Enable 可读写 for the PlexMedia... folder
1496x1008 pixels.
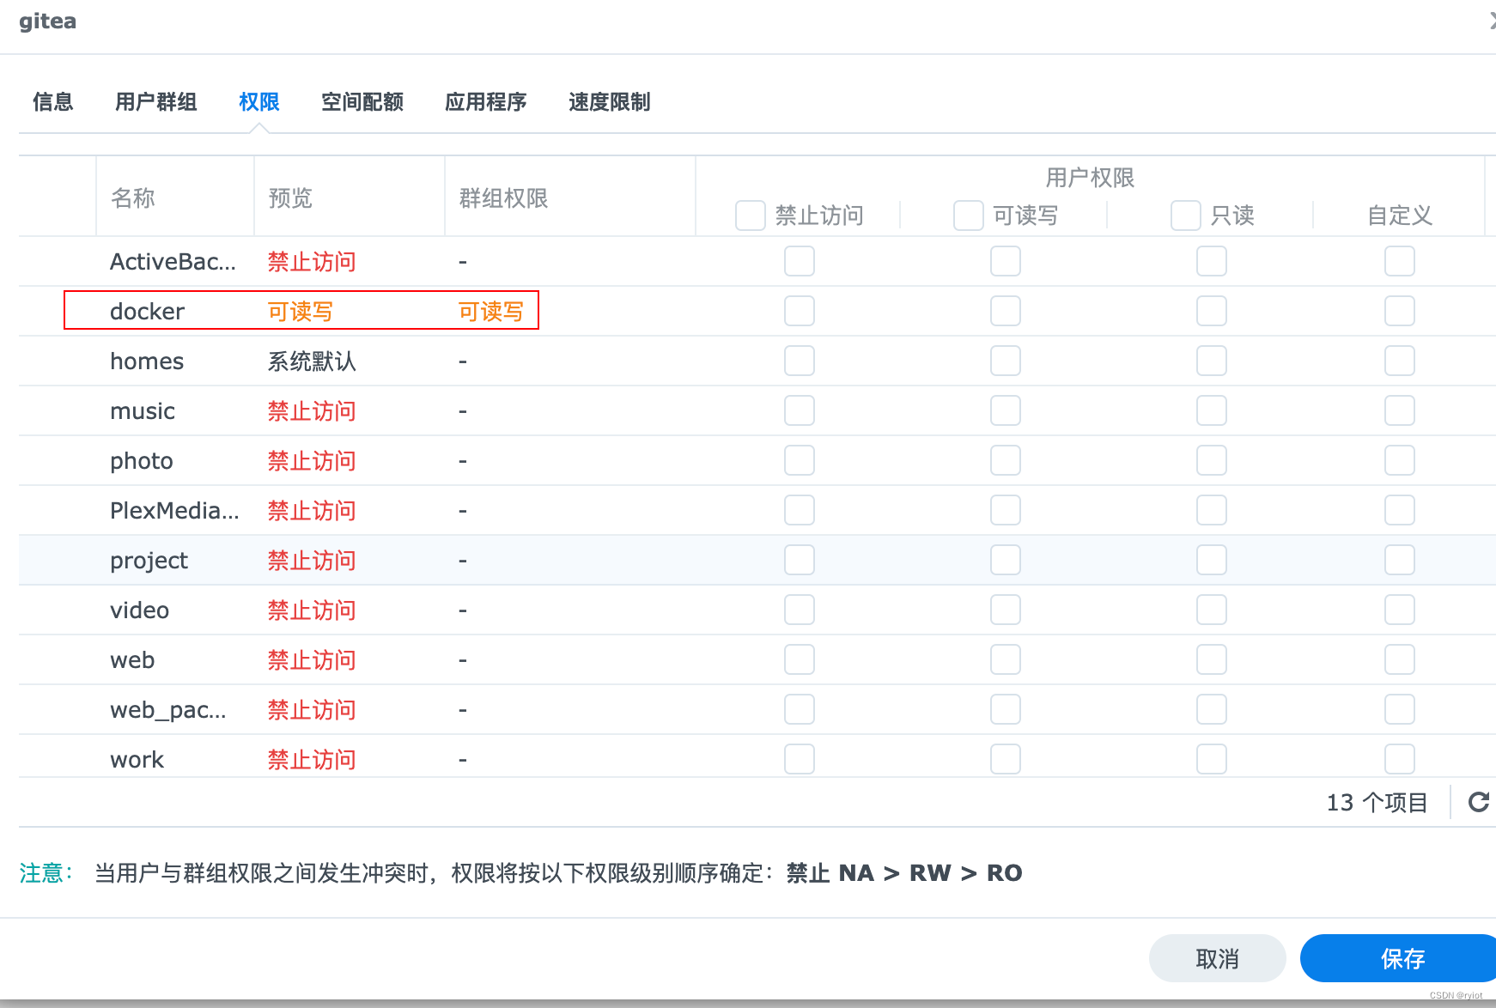pyautogui.click(x=1006, y=510)
